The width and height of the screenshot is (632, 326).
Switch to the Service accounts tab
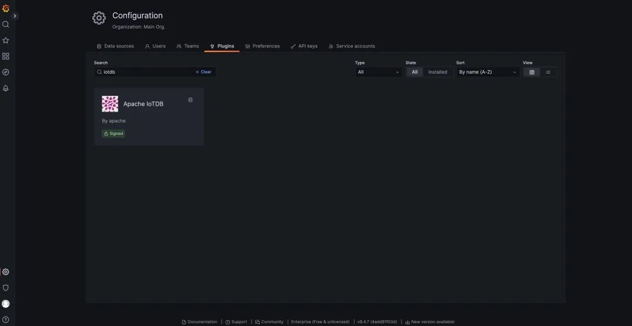tap(352, 46)
